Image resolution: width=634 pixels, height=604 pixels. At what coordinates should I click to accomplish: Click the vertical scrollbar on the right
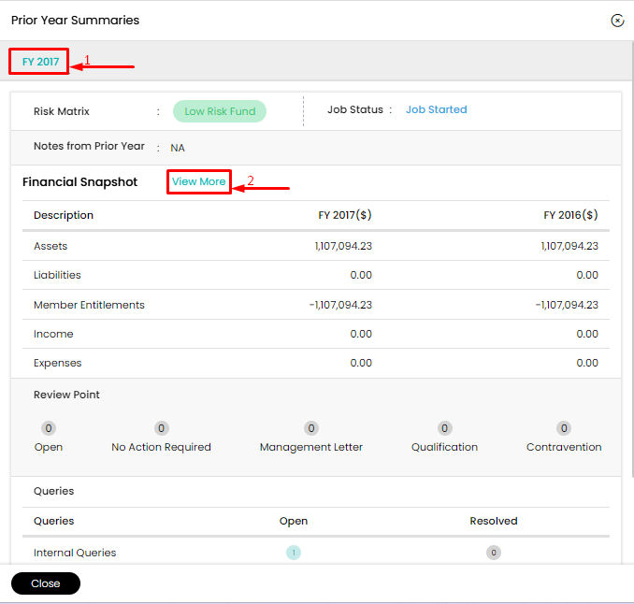click(632, 259)
